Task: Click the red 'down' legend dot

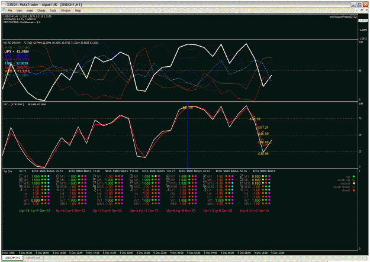Action: click(x=353, y=190)
